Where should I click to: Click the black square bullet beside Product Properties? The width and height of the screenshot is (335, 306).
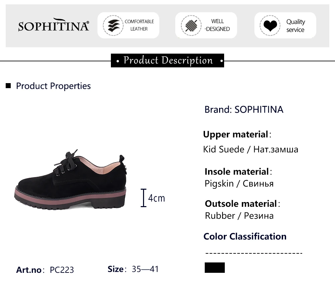(8, 86)
